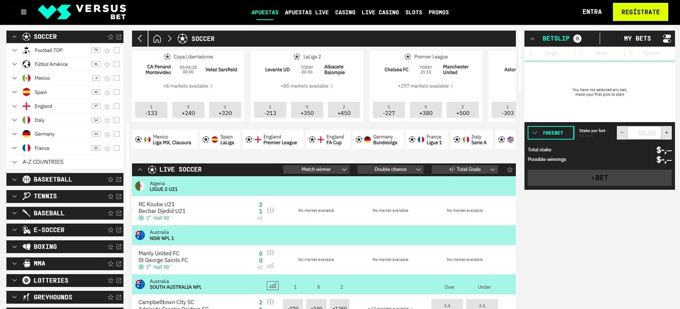Tick the France checkbox

[117, 148]
